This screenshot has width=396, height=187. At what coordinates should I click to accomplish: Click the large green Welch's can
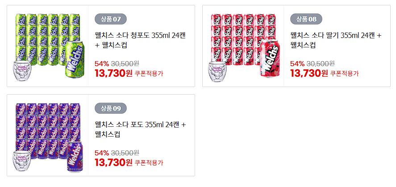(75, 59)
